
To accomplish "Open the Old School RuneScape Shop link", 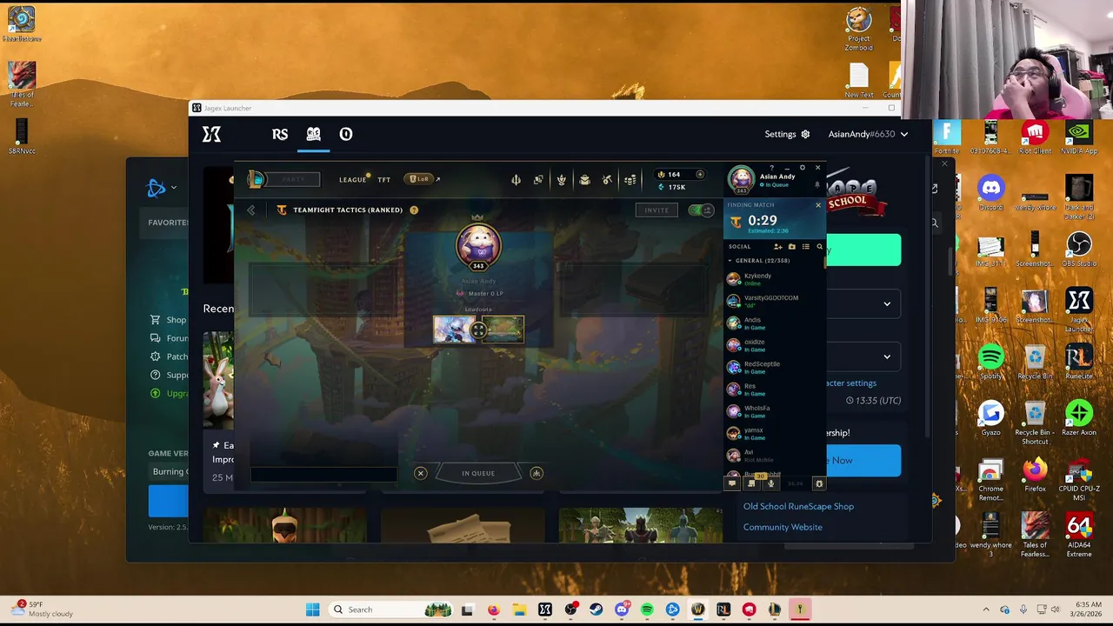I will [x=798, y=506].
